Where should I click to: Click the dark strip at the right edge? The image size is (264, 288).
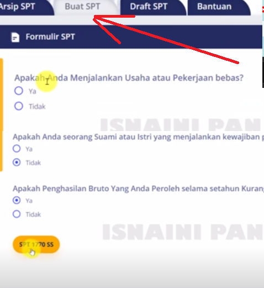coord(263,72)
